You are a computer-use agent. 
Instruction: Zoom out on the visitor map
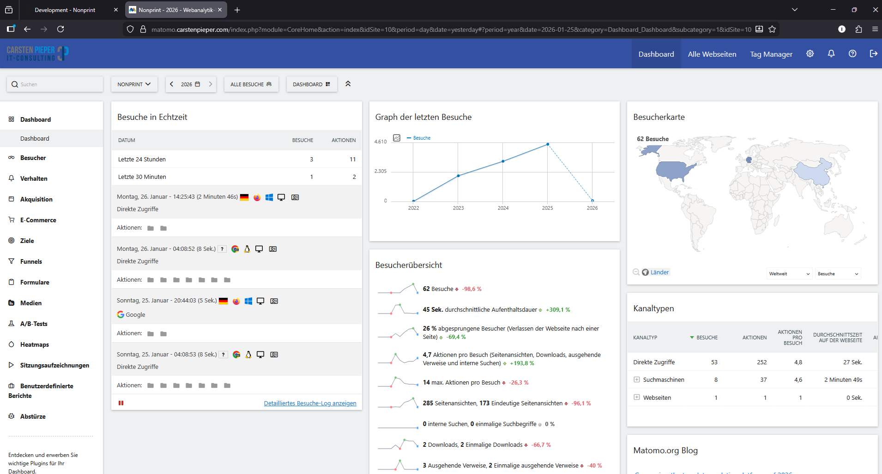coord(636,273)
